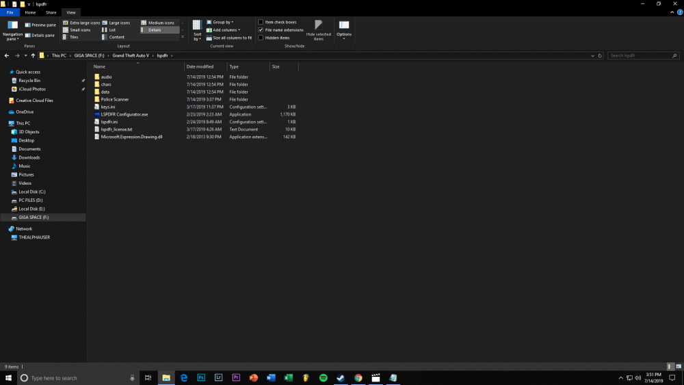Open THEALPHAUSER under Network
This screenshot has width=684, height=385.
click(x=34, y=237)
